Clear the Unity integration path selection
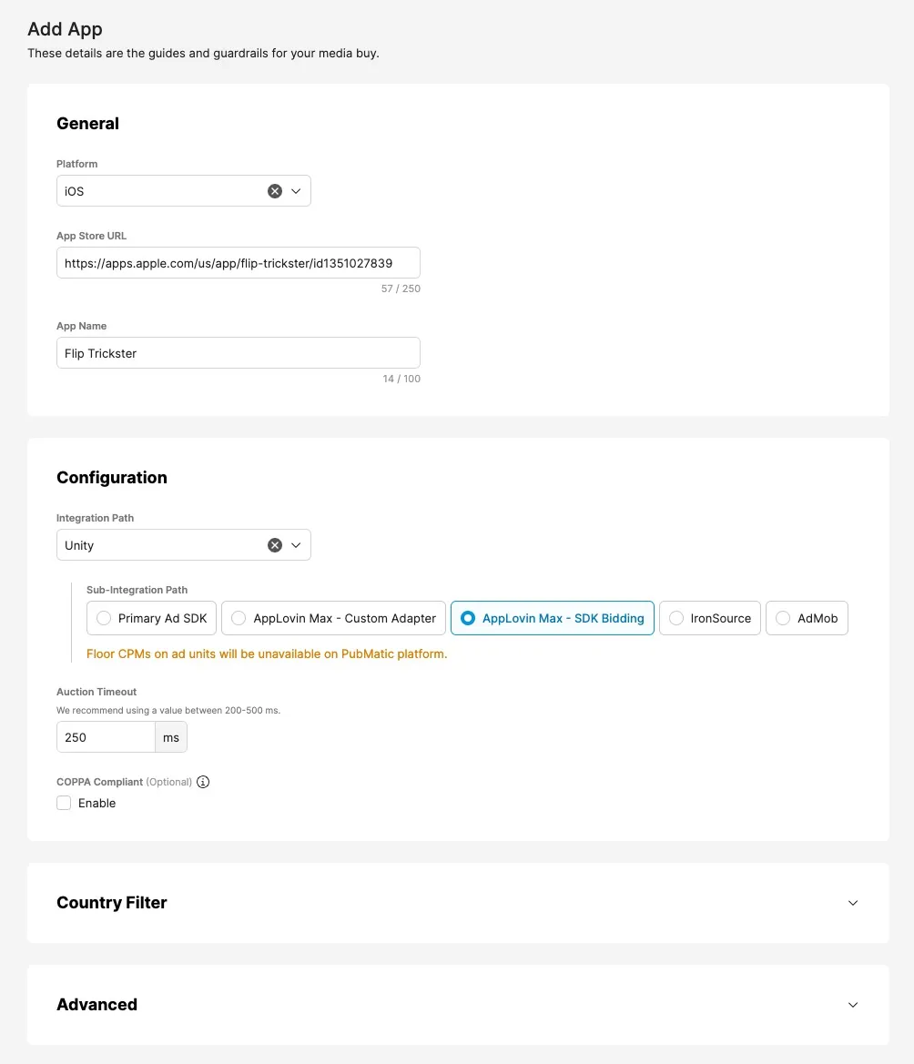This screenshot has height=1064, width=914. pyautogui.click(x=275, y=544)
